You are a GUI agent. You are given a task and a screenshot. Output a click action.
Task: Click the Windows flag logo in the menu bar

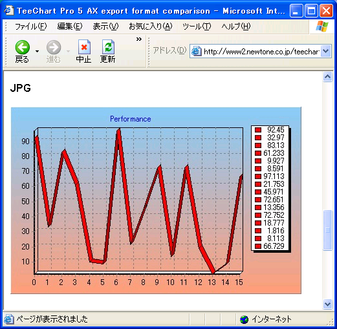tap(322, 27)
